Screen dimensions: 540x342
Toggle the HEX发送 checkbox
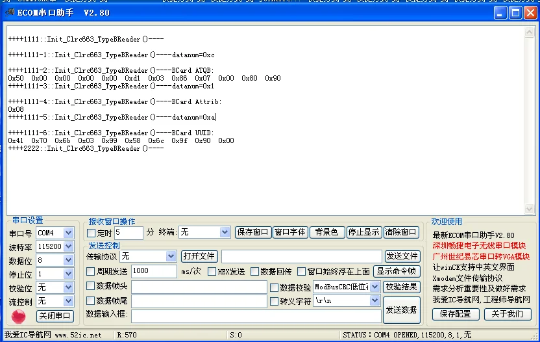[x=212, y=272]
